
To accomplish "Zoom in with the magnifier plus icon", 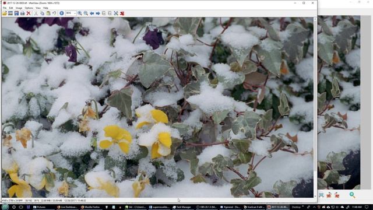I will click(80, 13).
